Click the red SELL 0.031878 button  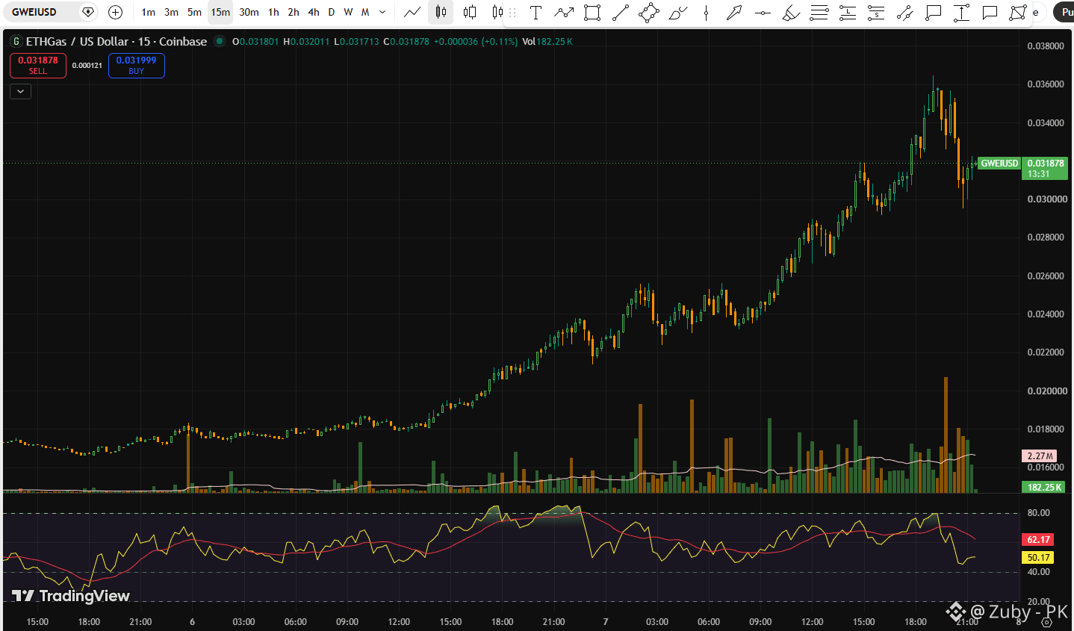point(38,66)
